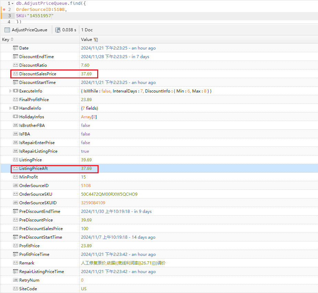Click the IsRepairListingPrice value true
Viewport: 318px width, 293px height.
click(x=85, y=151)
